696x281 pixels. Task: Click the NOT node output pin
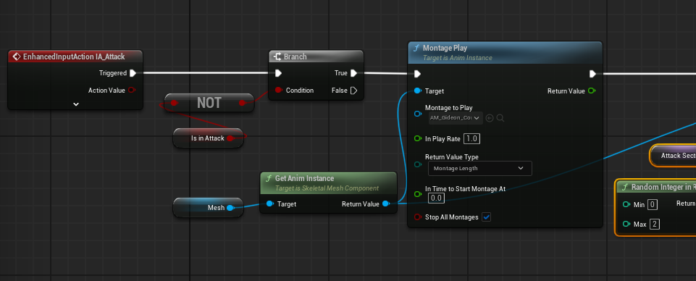242,103
